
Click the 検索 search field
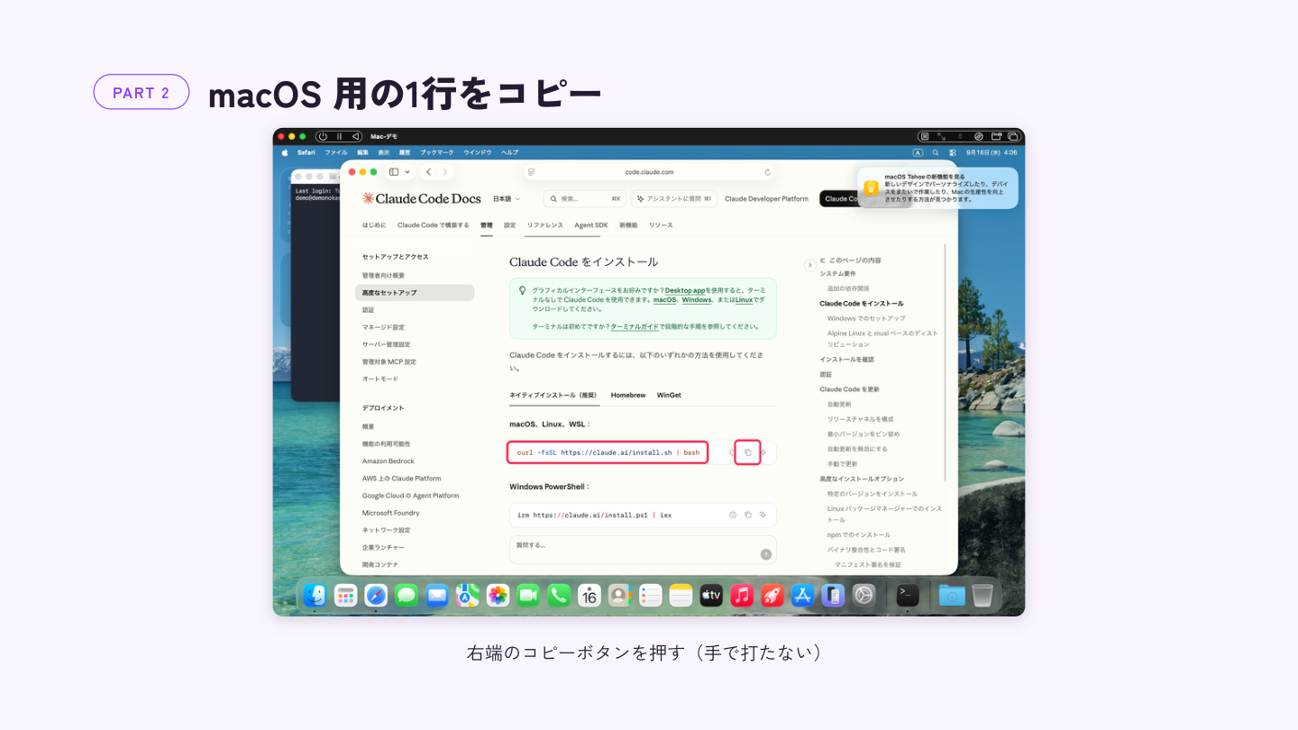point(584,198)
